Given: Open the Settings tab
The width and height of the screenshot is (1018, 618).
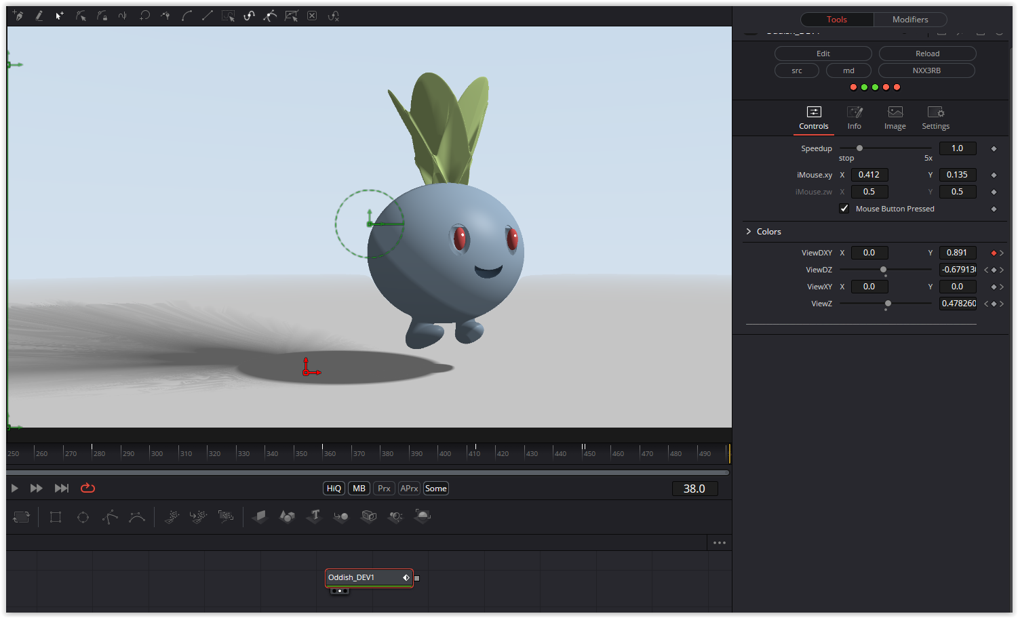Looking at the screenshot, I should click(x=936, y=118).
